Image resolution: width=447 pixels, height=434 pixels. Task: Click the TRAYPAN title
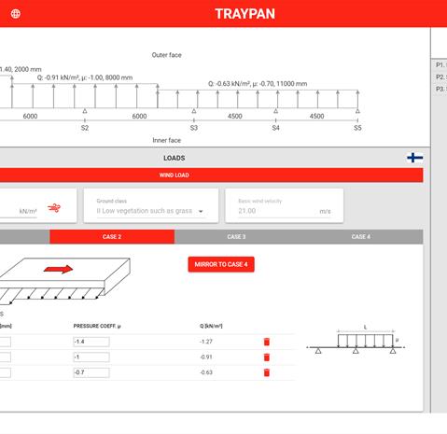click(x=244, y=14)
